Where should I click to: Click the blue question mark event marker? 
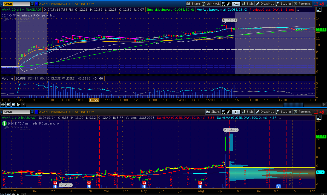tap(279, 186)
